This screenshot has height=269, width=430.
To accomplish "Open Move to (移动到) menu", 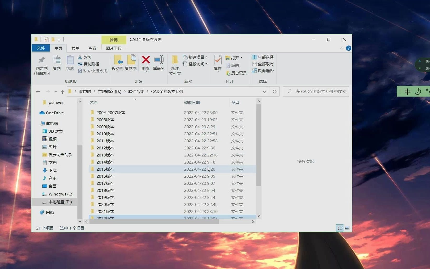I will pos(117,63).
